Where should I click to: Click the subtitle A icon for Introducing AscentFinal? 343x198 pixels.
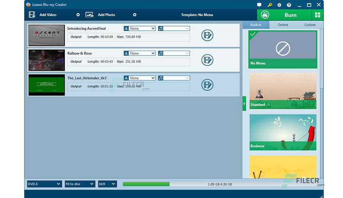(126, 28)
